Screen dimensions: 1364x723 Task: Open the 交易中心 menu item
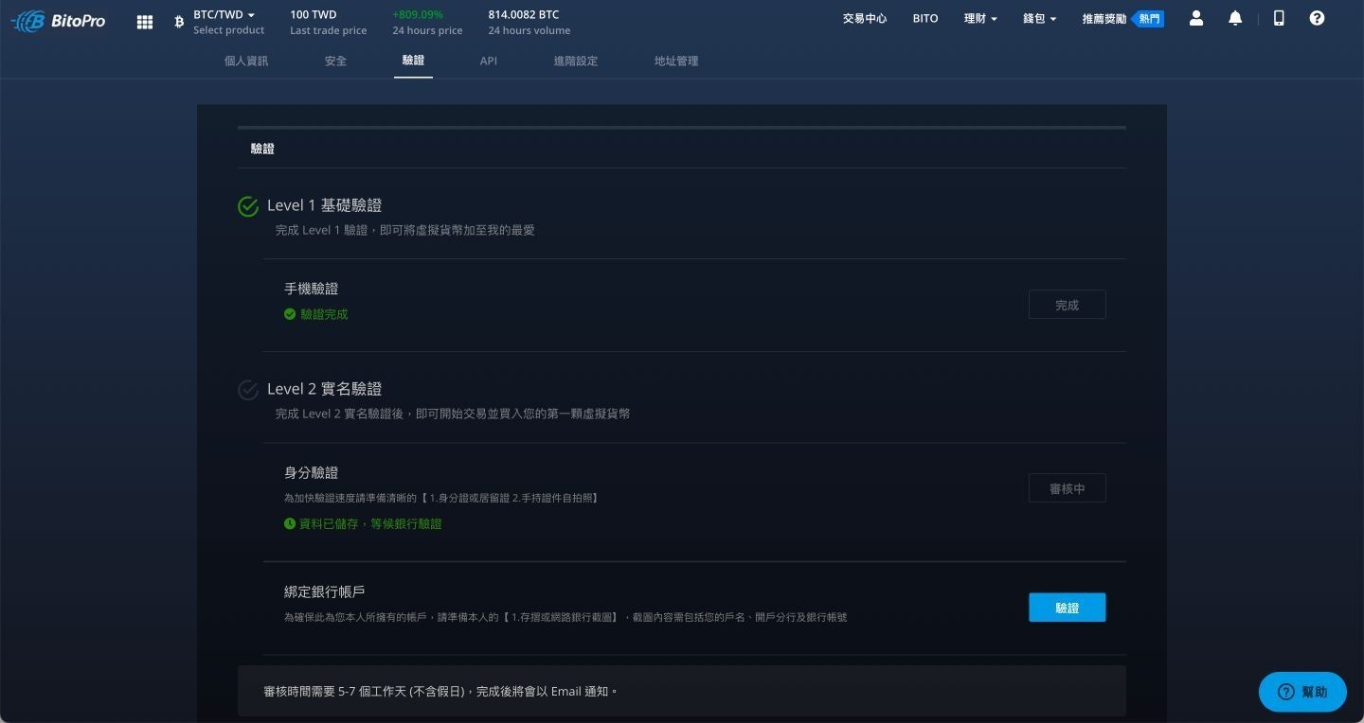click(x=864, y=18)
